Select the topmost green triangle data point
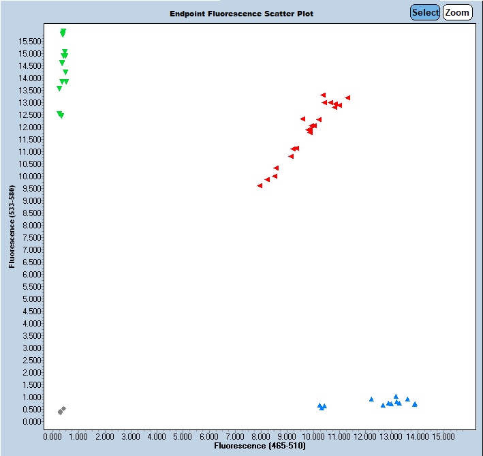The height and width of the screenshot is (456, 483). (x=63, y=31)
